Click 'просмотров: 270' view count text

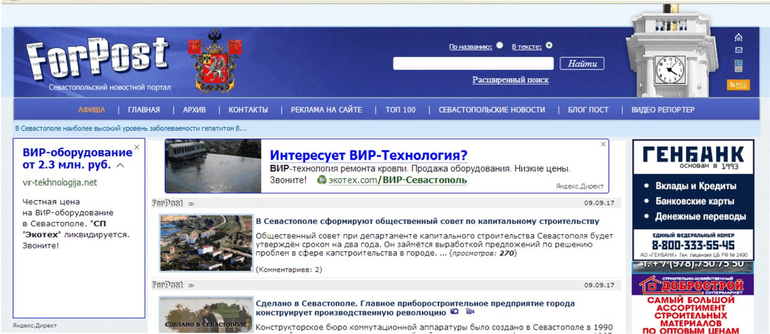pyautogui.click(x=482, y=254)
